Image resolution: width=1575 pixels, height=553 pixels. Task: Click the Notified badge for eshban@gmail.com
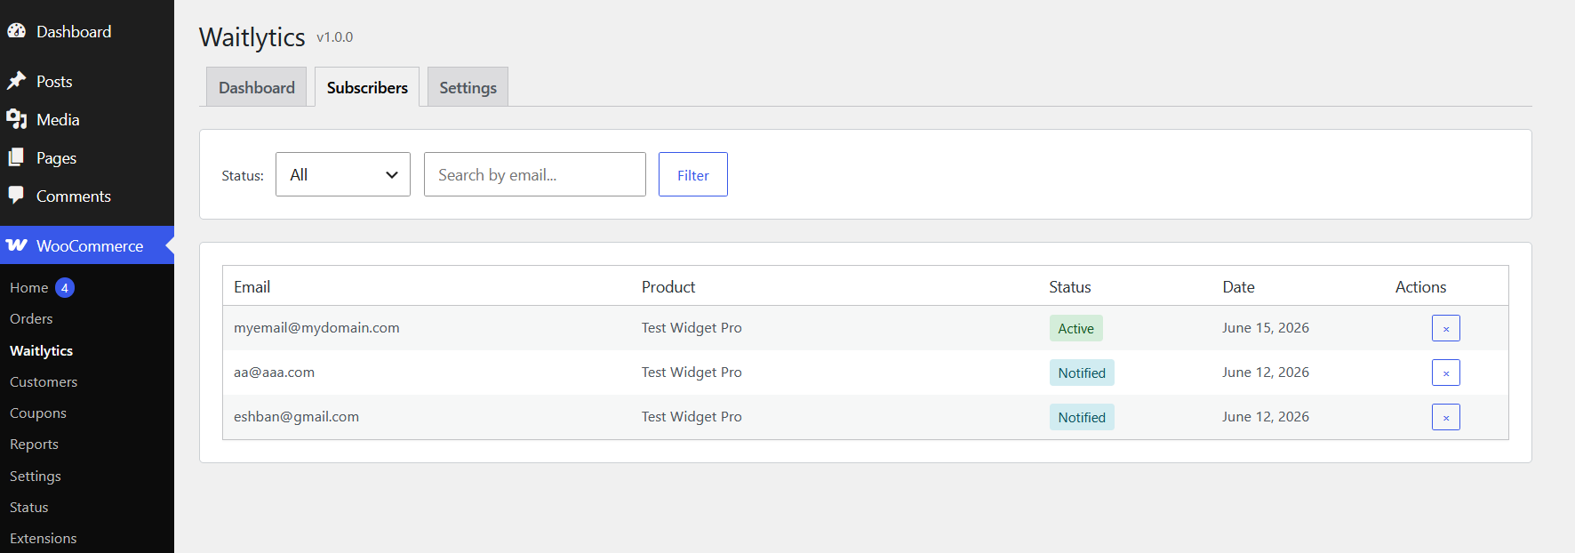click(x=1082, y=417)
